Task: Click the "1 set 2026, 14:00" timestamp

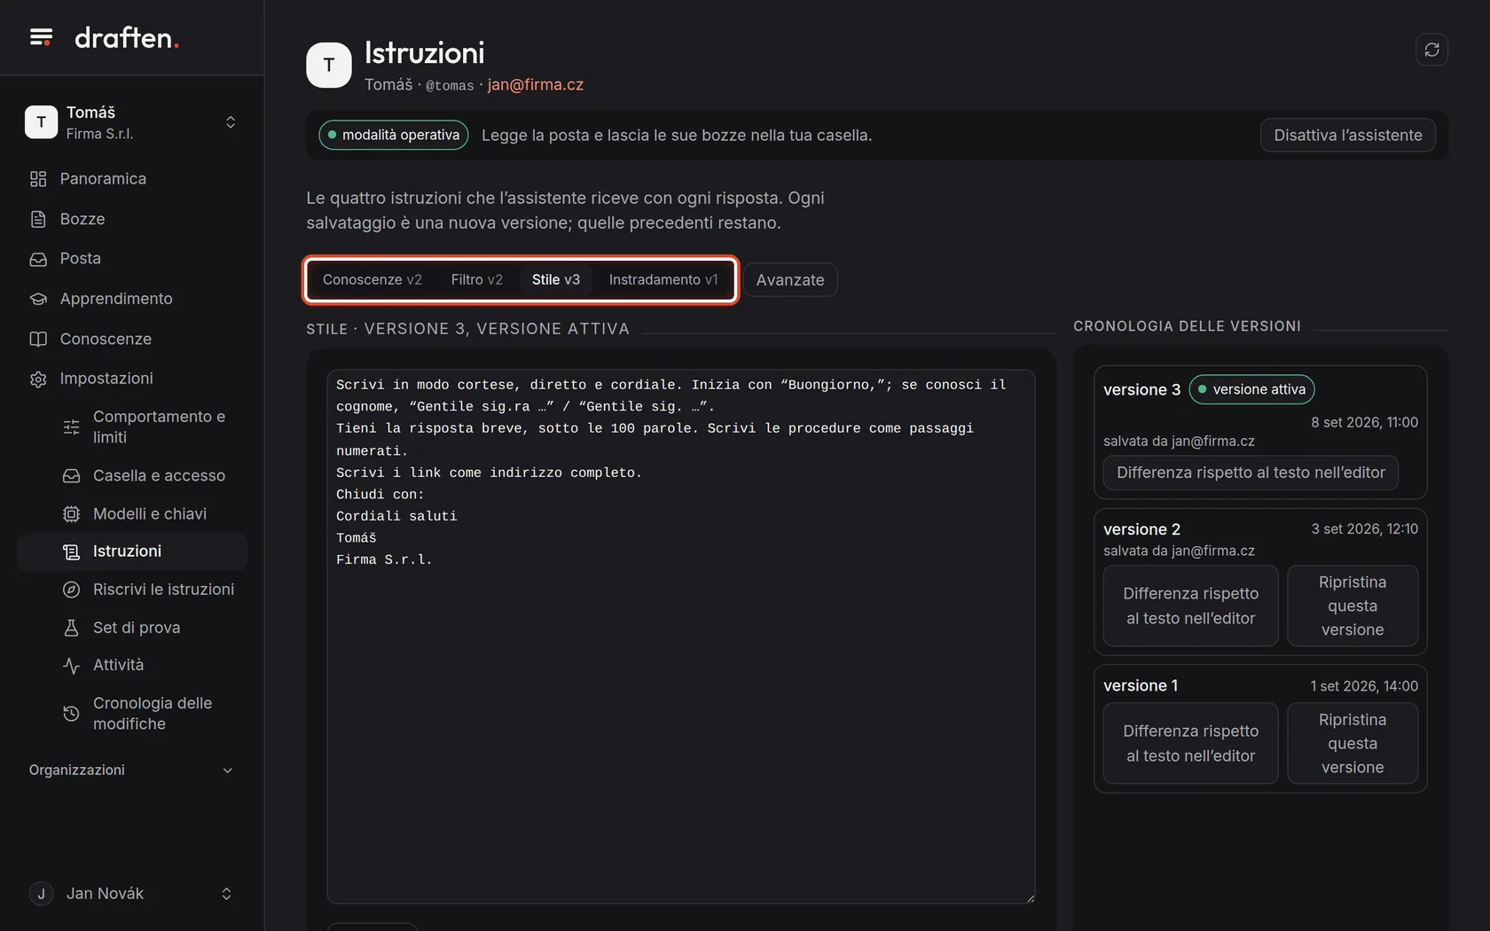Action: (1364, 686)
